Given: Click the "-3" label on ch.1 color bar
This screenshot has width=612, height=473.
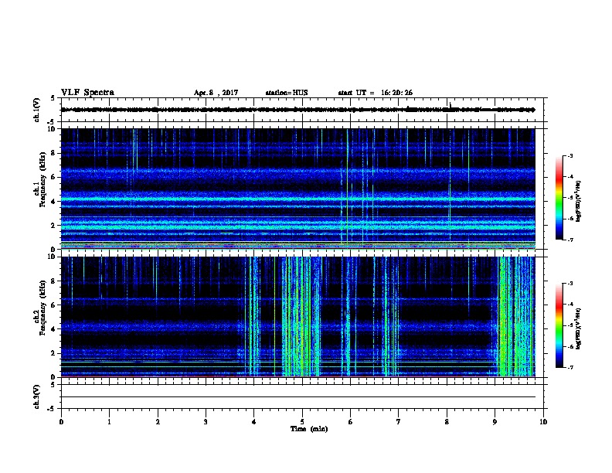Looking at the screenshot, I should (x=569, y=156).
